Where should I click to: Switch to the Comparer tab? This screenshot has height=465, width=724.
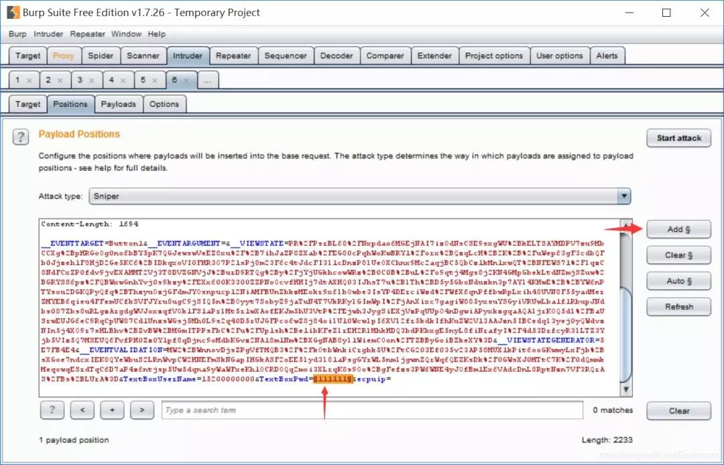(385, 56)
